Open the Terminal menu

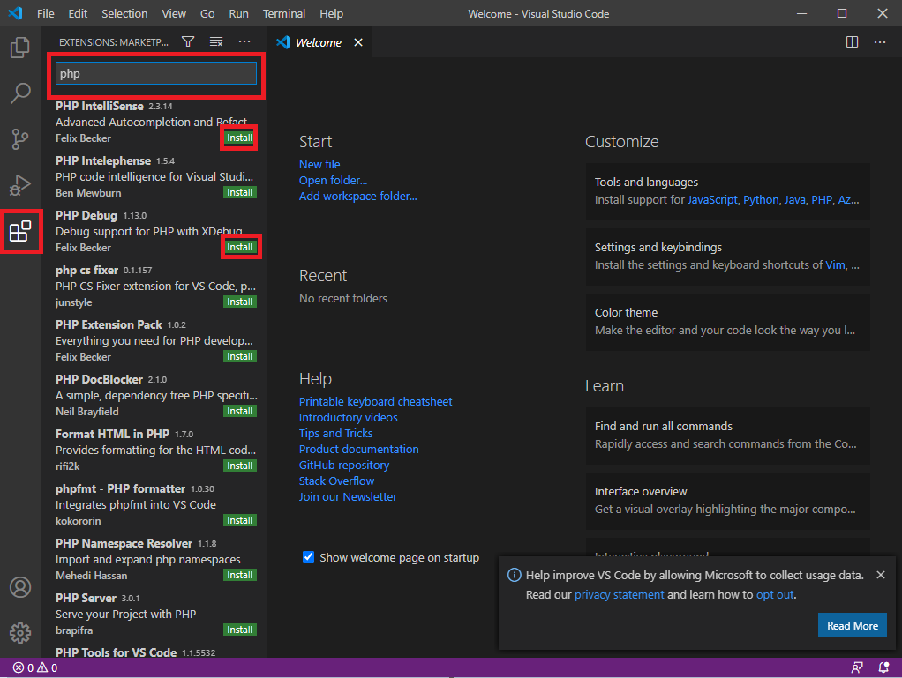284,14
